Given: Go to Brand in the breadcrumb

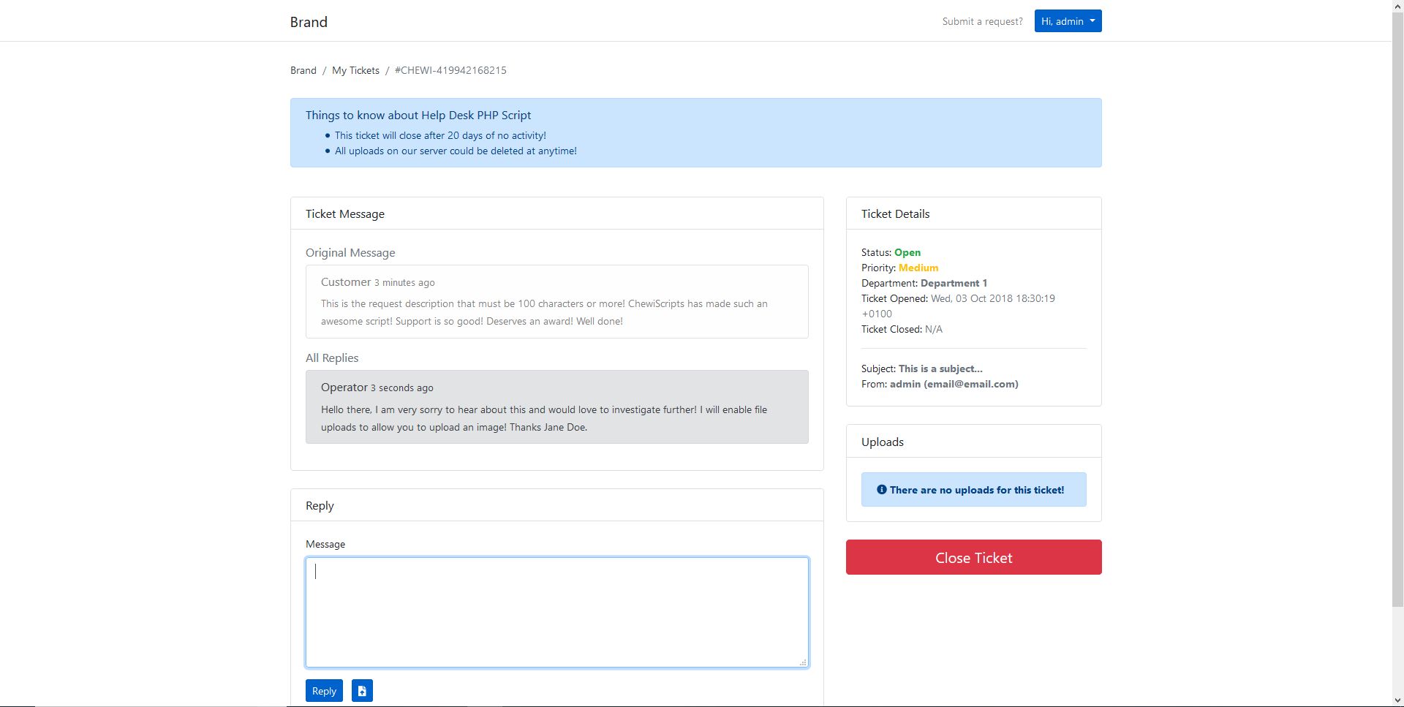Looking at the screenshot, I should point(303,70).
